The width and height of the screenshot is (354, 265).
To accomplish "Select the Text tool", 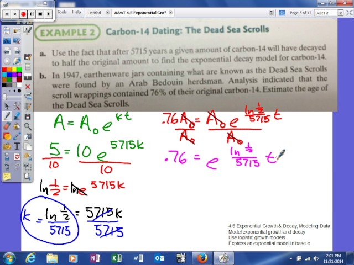I will tap(17, 146).
